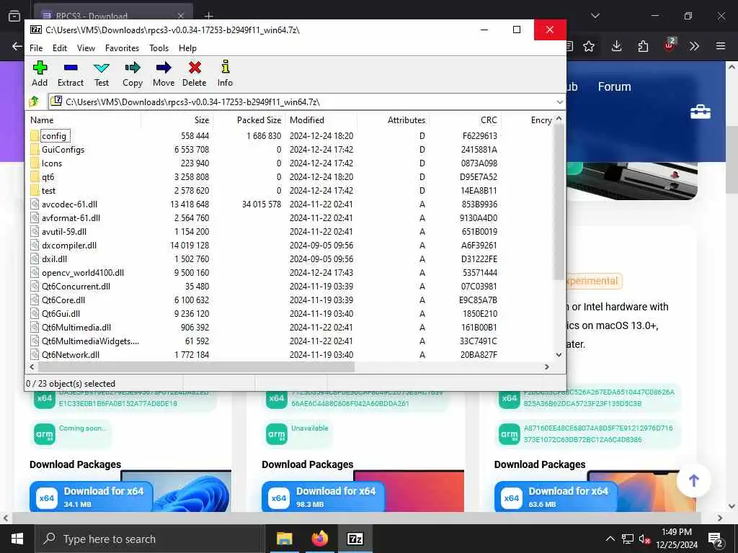This screenshot has width=738, height=553.
Task: Show more Firefox toolbar tools chevron
Action: pos(694,46)
